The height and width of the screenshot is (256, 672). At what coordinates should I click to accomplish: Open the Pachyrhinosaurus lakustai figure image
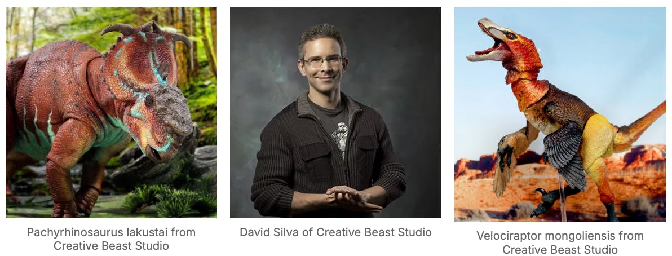111,112
